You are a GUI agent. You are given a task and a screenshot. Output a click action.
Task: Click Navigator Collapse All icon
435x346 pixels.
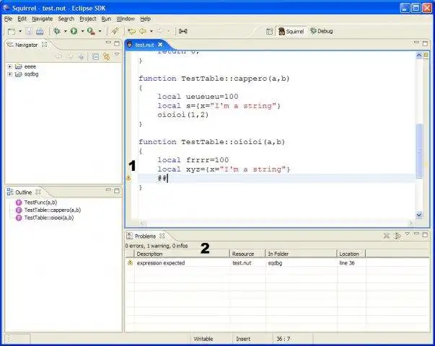tap(95, 56)
